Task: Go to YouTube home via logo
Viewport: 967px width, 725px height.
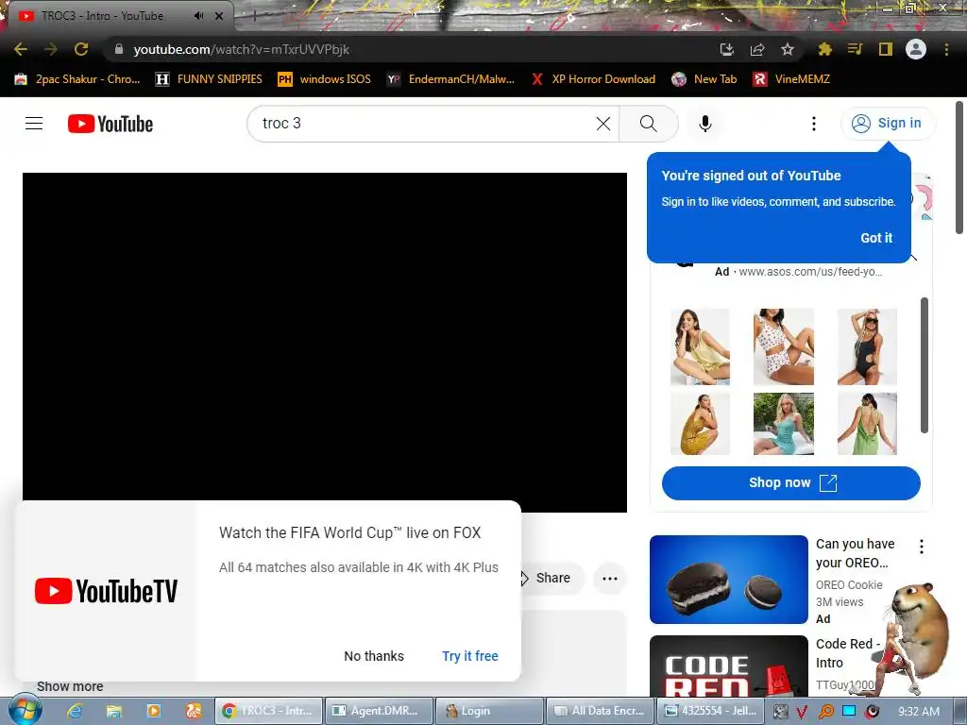Action: 110,124
